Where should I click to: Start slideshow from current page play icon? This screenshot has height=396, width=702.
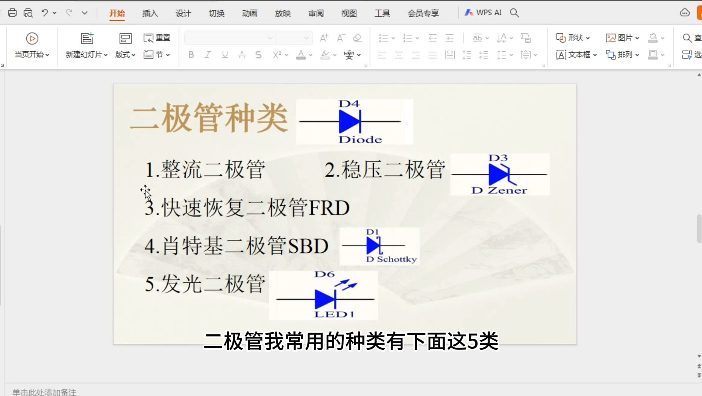[x=32, y=38]
